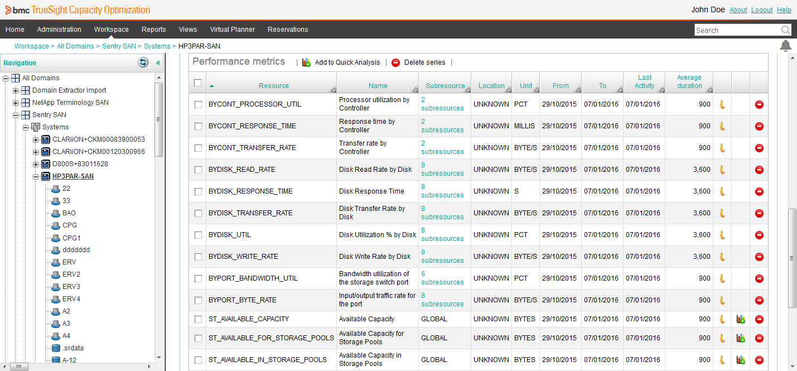Open the About link
797x371 pixels.
[738, 10]
